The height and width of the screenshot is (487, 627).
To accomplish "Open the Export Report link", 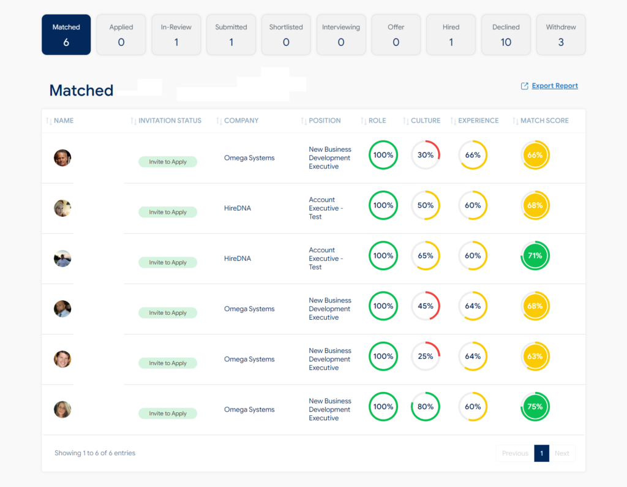I will pyautogui.click(x=549, y=86).
